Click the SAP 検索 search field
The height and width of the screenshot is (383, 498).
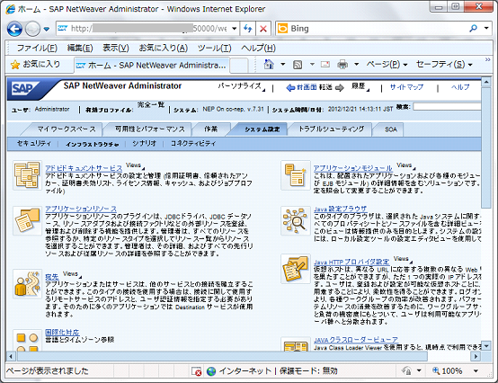point(447,107)
